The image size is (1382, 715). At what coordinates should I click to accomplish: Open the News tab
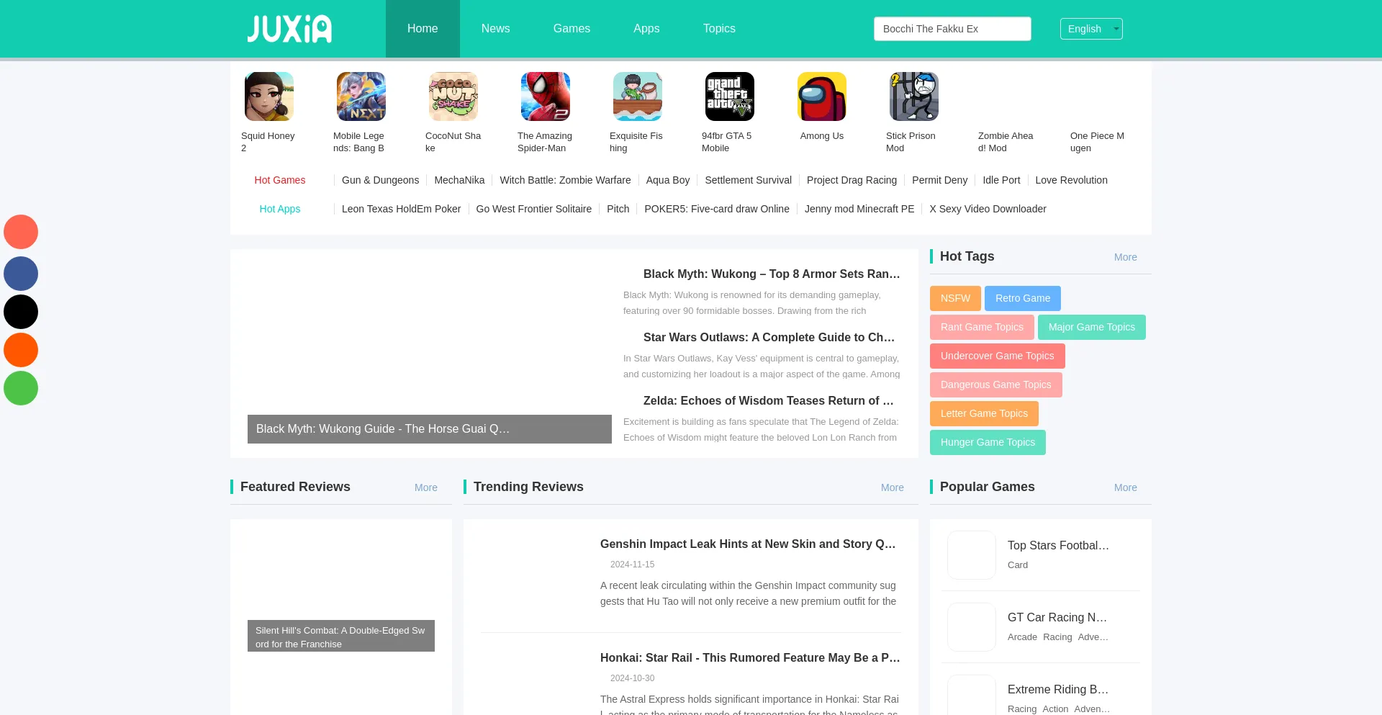[x=495, y=29]
